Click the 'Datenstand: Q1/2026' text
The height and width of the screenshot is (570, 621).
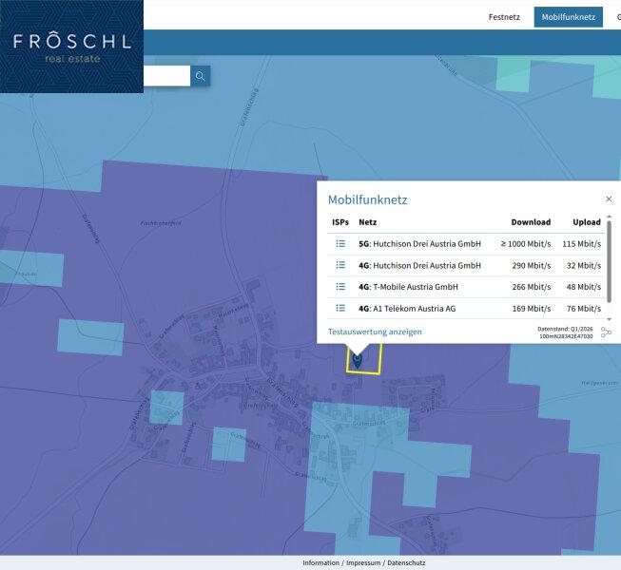(x=565, y=329)
